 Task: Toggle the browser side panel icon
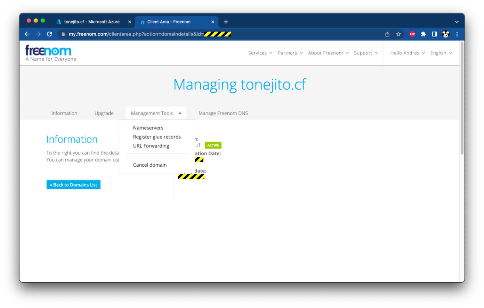tap(435, 34)
